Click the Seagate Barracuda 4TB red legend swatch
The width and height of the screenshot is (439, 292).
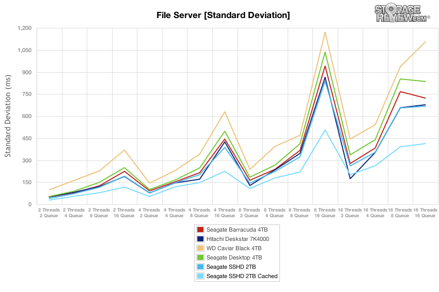click(200, 230)
